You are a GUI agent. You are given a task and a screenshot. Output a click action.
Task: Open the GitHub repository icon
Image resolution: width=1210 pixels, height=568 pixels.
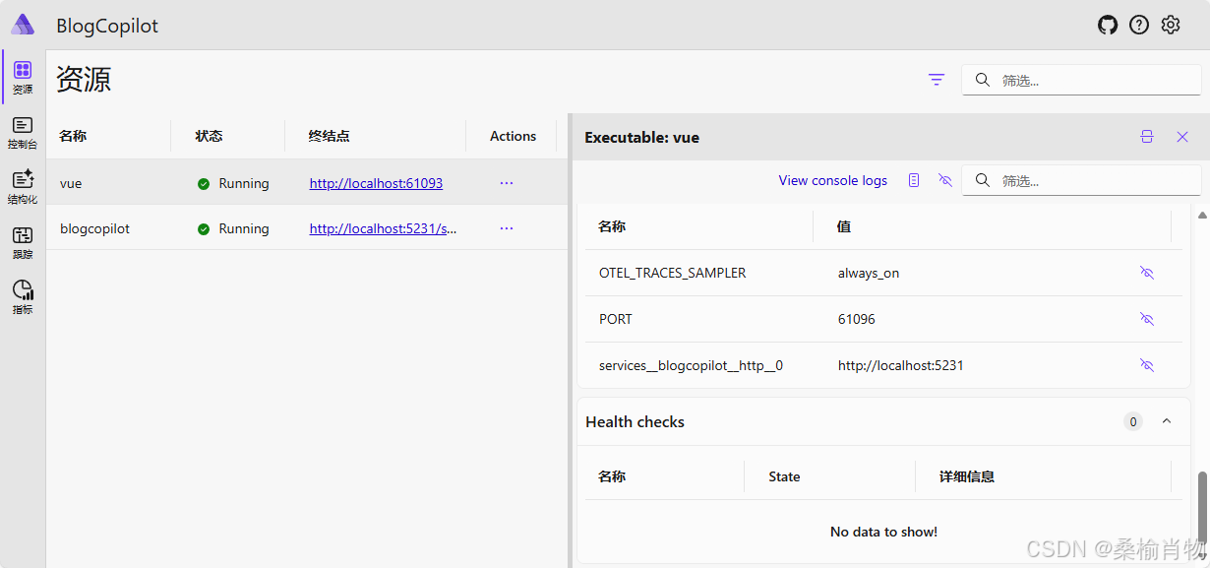(x=1108, y=25)
